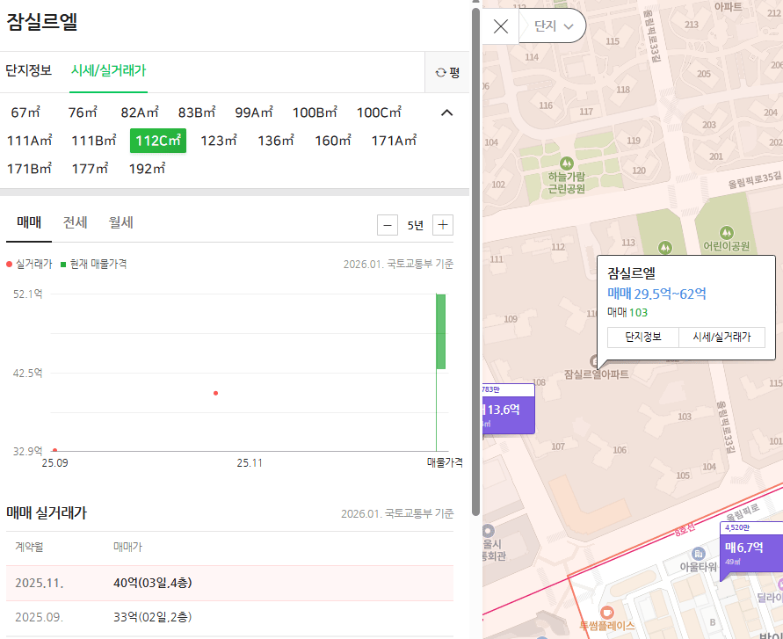
Task: Select 월세 instead of 매매
Action: pos(120,223)
